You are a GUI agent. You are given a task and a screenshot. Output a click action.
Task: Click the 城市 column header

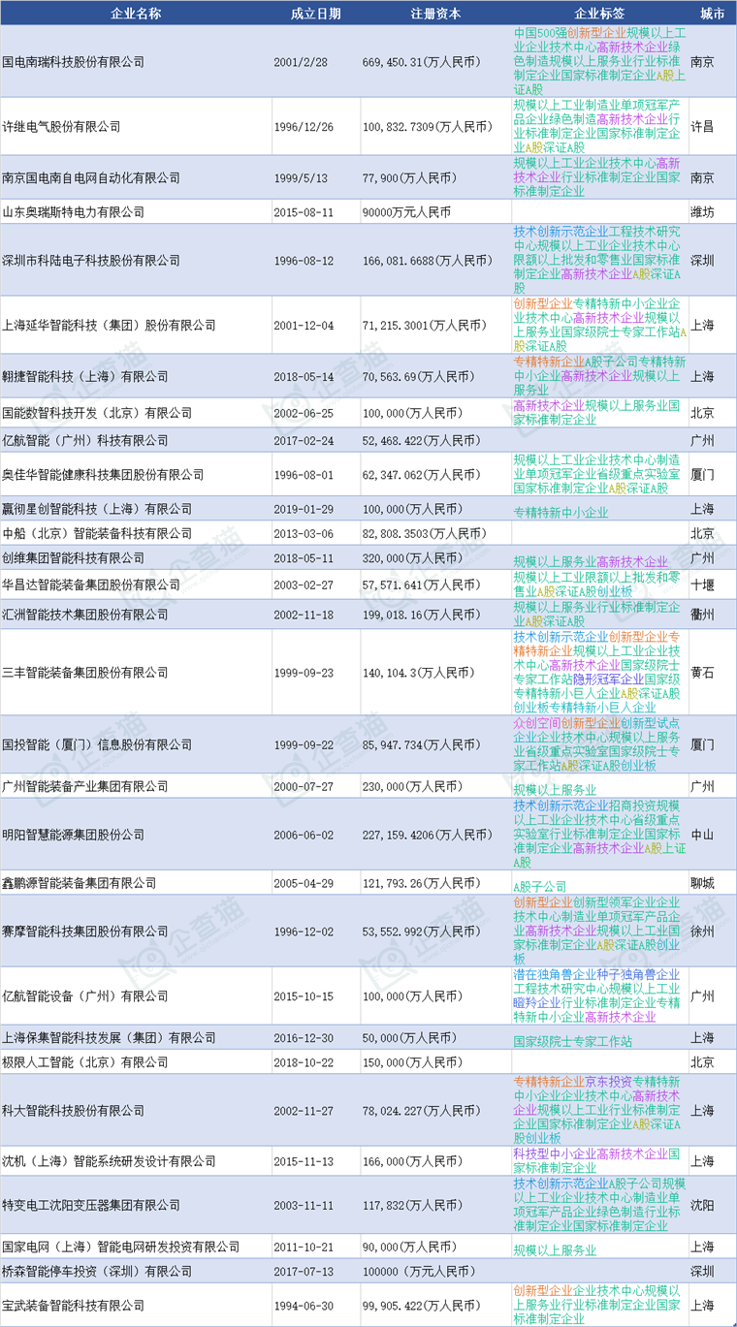click(x=713, y=14)
